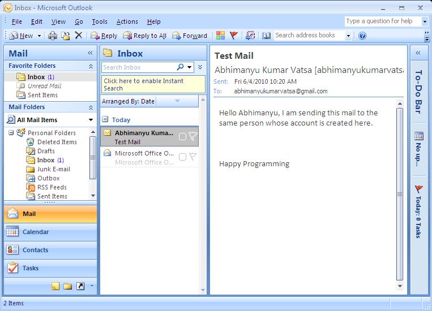Open the Tools menu

coord(100,21)
